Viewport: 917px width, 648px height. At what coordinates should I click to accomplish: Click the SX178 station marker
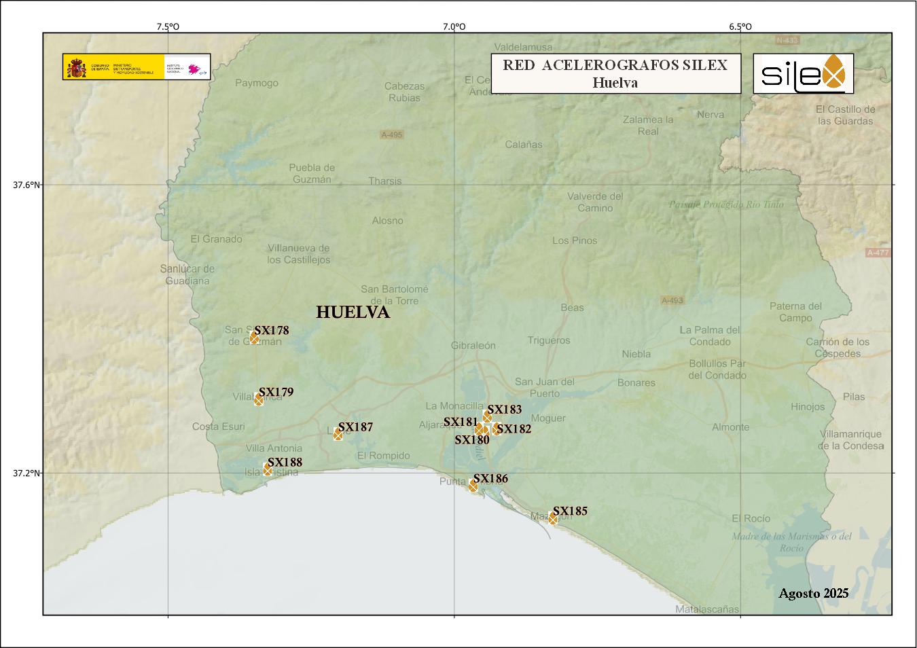coord(254,338)
